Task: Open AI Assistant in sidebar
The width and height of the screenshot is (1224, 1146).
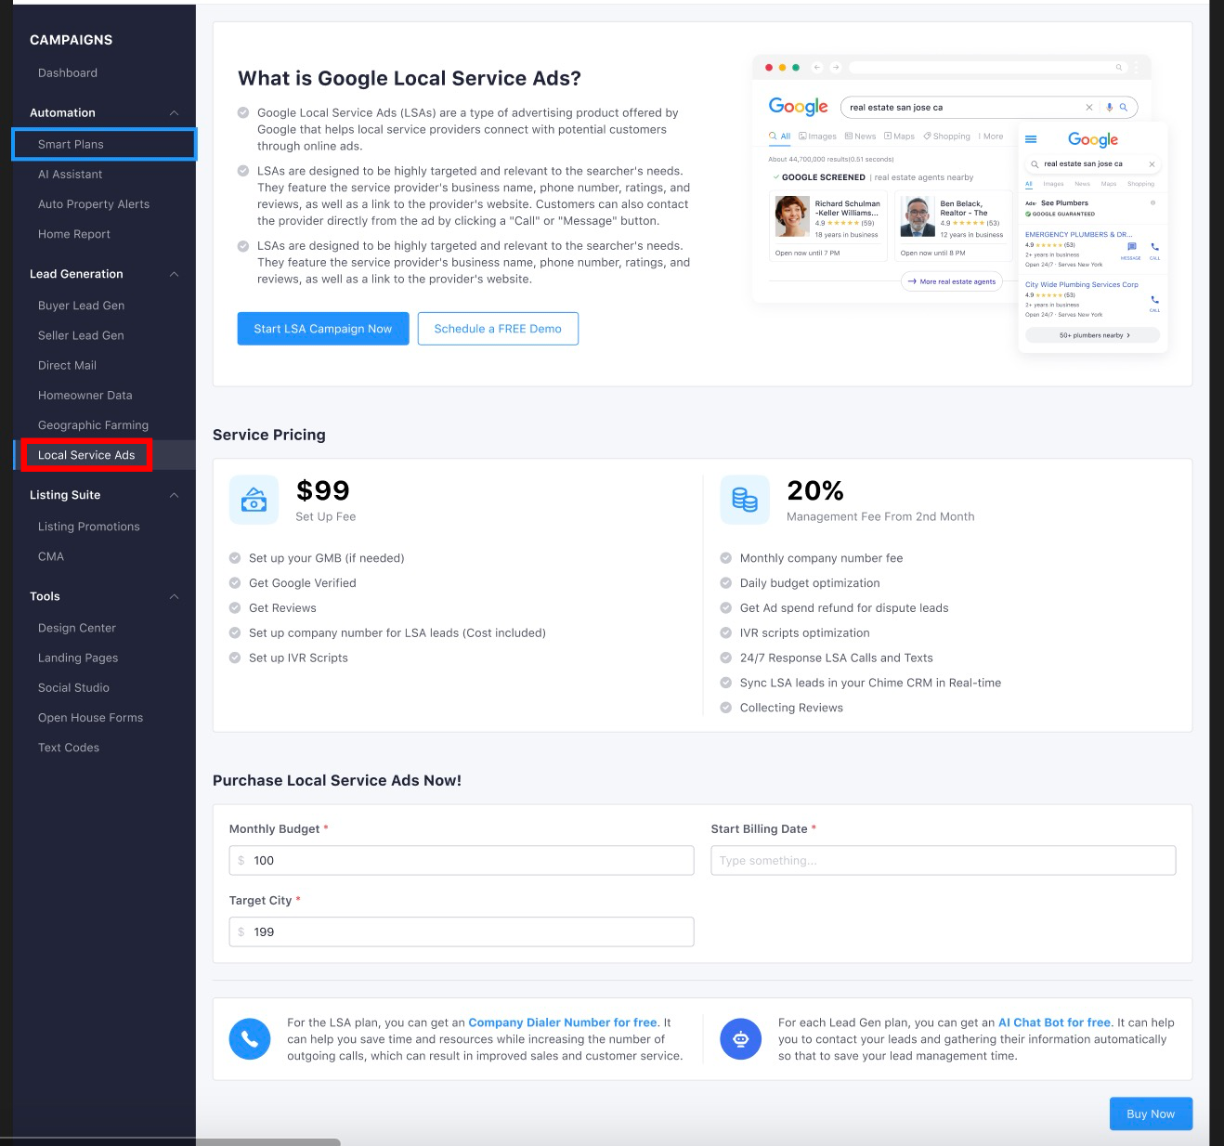Action: tap(71, 174)
